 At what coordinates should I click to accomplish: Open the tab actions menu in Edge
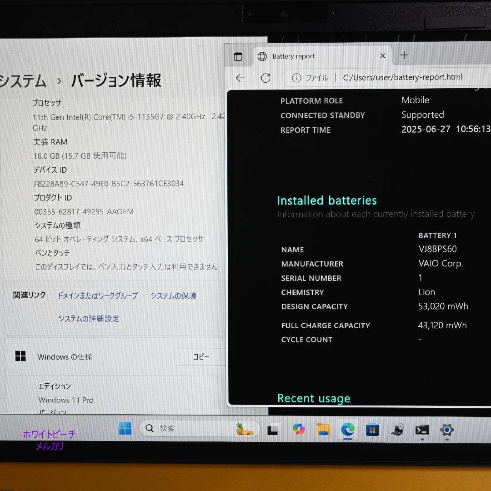pos(238,55)
